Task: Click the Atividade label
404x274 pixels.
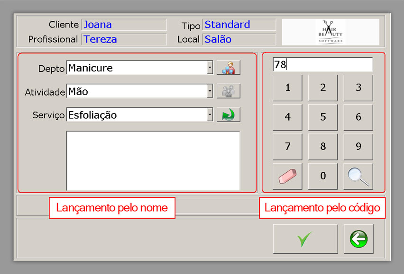Action: (45, 92)
